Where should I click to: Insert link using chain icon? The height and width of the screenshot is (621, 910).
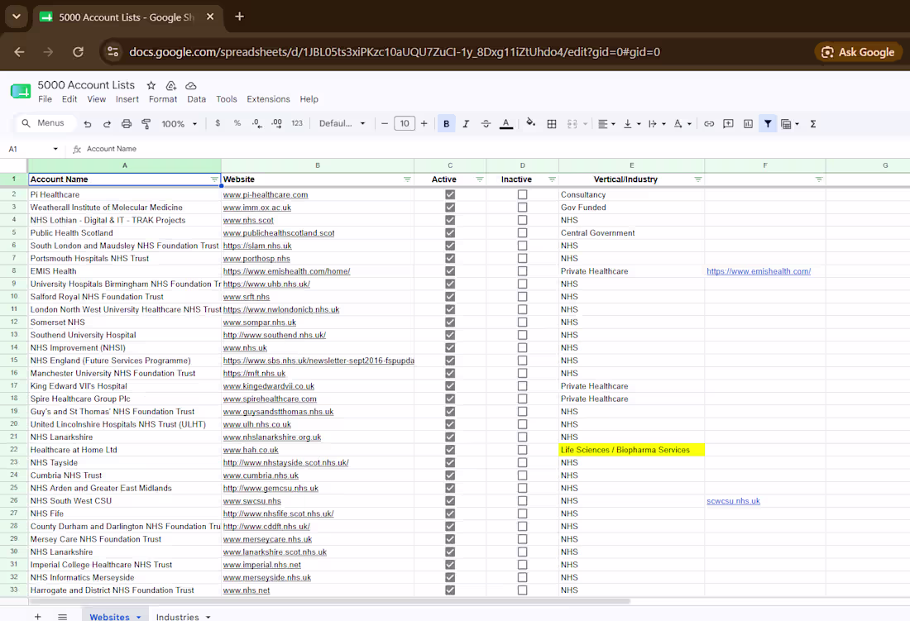(709, 123)
